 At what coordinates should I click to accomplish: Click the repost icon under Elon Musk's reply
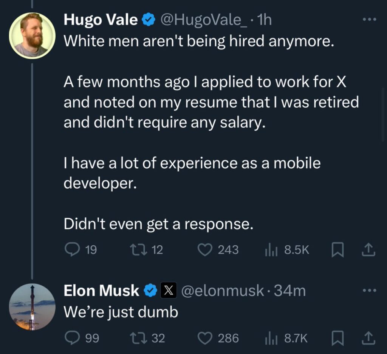[138, 338]
